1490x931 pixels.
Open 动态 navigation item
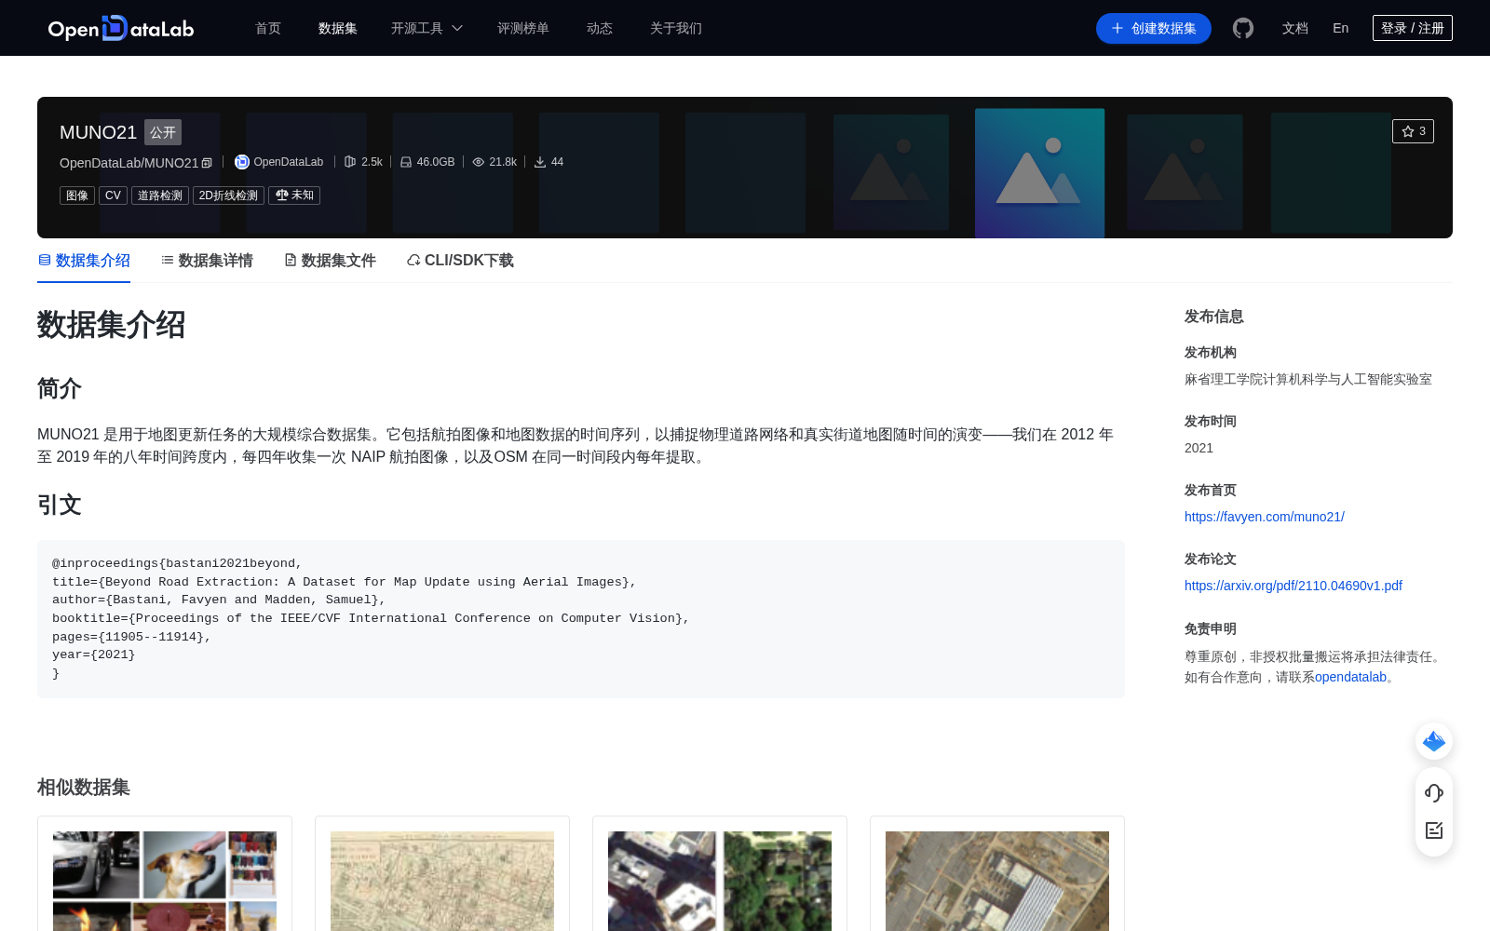(x=600, y=28)
